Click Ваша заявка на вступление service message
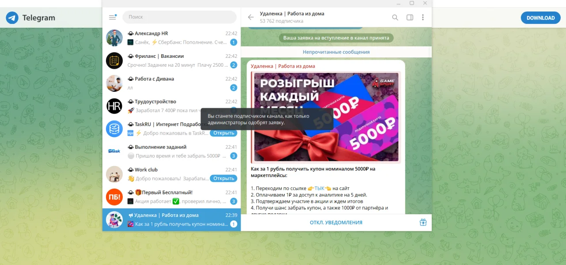This screenshot has width=566, height=265. pos(336,38)
